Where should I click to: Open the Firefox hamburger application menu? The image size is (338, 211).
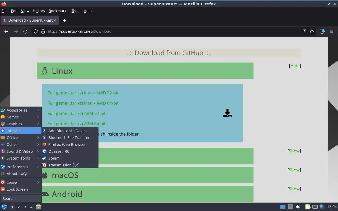click(332, 31)
